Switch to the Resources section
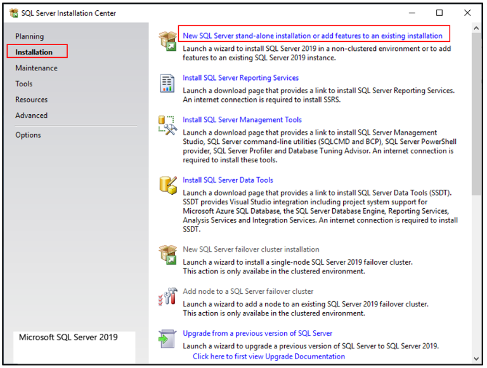Viewport: 487px width, 368px height. coord(31,100)
